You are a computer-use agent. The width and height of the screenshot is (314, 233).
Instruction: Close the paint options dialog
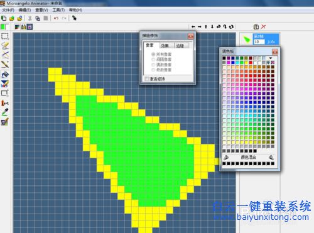point(190,36)
